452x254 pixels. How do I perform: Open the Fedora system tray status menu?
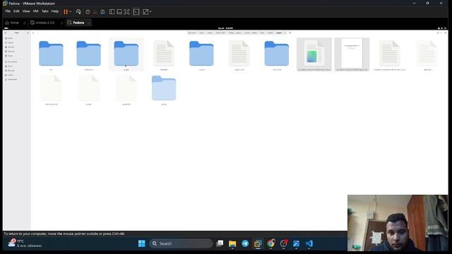pos(441,28)
